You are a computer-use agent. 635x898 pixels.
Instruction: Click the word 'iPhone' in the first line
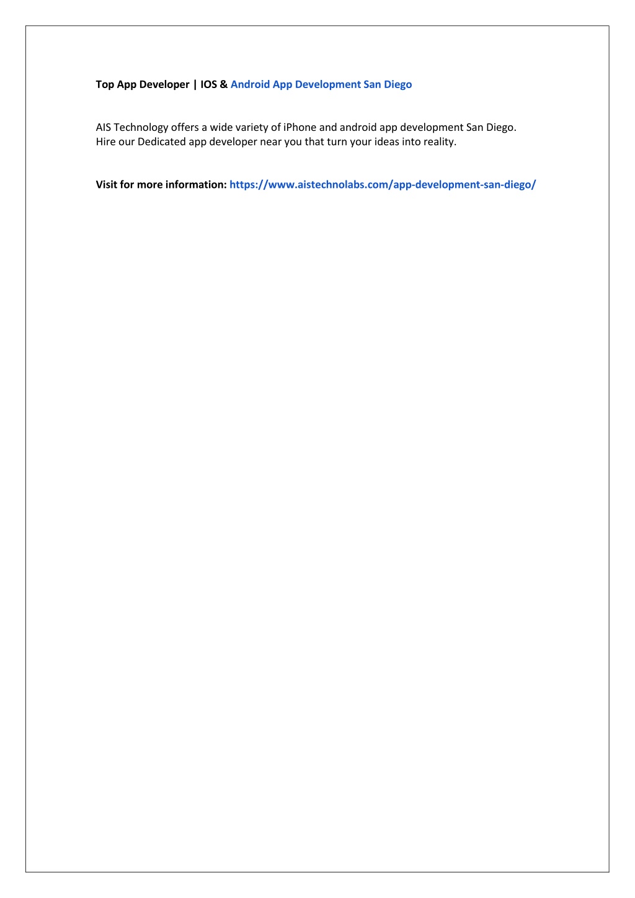pos(300,127)
